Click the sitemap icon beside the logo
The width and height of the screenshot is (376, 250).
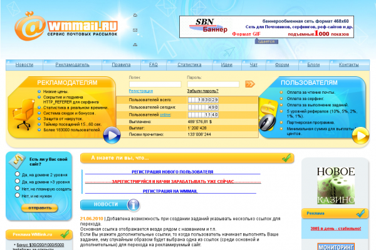pyautogui.click(x=136, y=46)
